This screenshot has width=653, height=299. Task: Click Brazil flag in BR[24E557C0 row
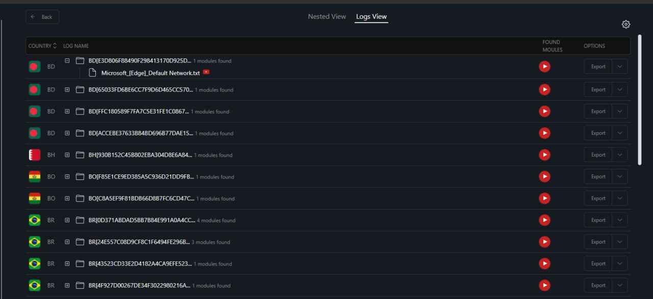point(35,242)
